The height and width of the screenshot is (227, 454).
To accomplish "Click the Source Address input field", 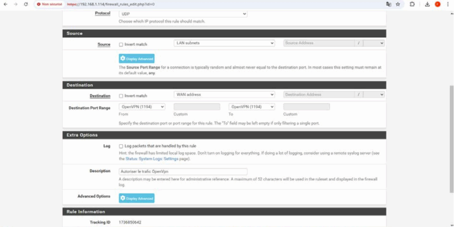I will tap(319, 43).
